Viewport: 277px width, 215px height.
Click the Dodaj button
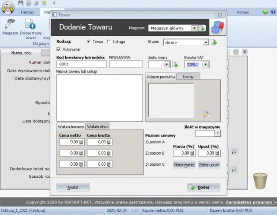point(204,187)
